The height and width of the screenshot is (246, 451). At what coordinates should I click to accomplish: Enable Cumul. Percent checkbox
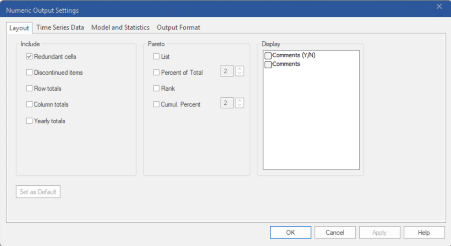pos(156,105)
